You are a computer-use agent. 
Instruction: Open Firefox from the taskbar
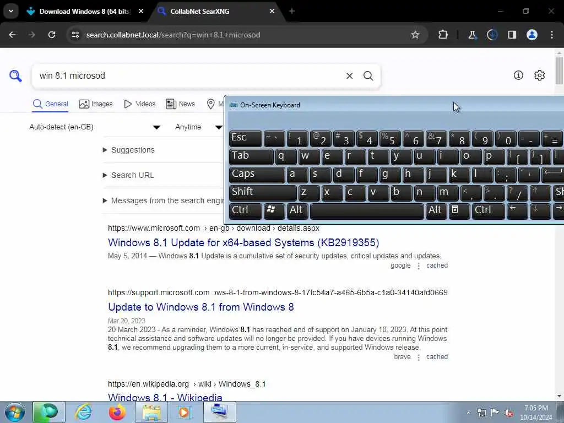117,412
